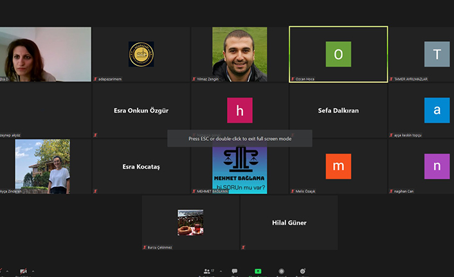Click the Hilal Güner participant tile

pyautogui.click(x=289, y=222)
